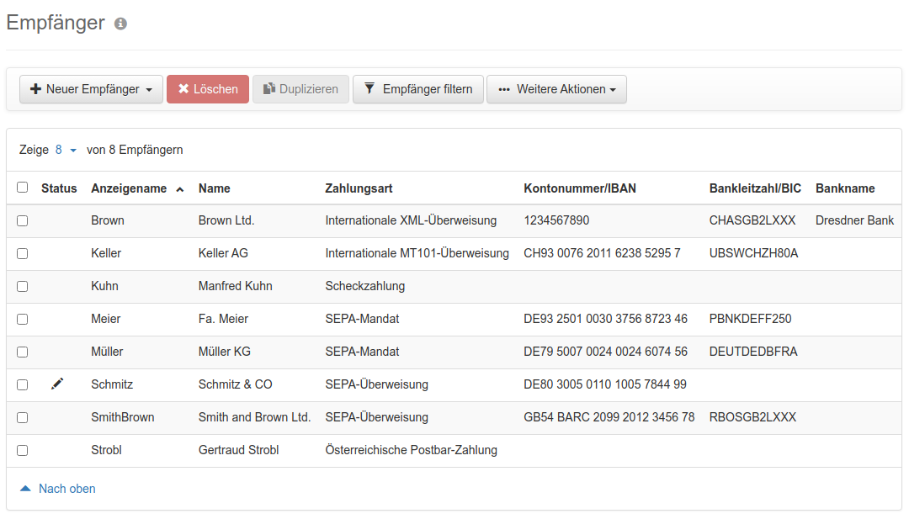Screen dimensions: 909x519
Task: Click BIC CHASGB2LXXX
Action: point(752,220)
